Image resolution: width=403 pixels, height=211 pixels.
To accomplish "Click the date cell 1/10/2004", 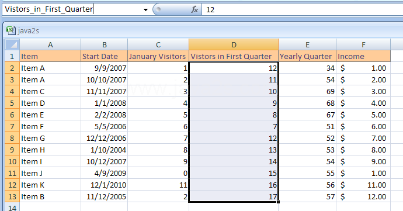I will [x=105, y=150].
